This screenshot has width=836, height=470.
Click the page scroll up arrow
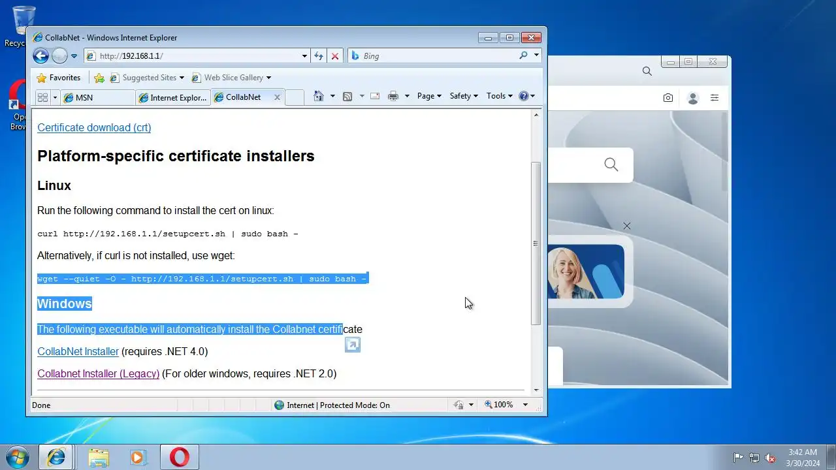point(536,115)
